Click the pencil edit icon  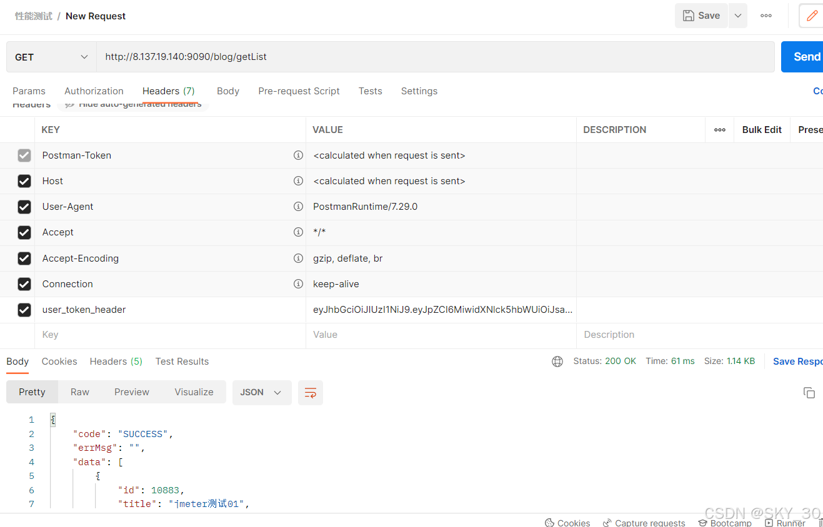coord(812,16)
